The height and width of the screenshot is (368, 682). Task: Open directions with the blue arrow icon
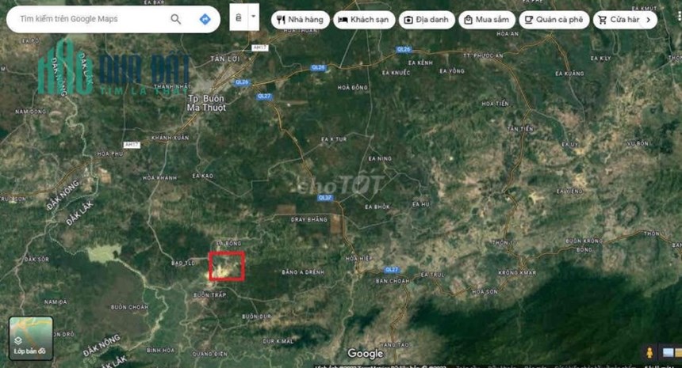[x=205, y=19]
